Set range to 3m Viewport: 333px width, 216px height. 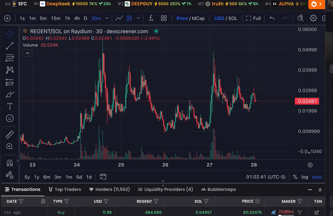coord(58,177)
